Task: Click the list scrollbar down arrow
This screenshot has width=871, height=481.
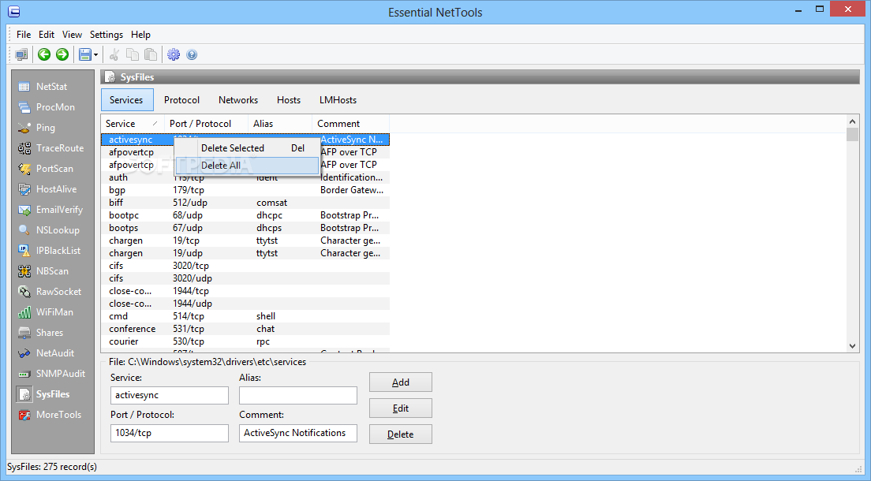Action: coord(853,346)
